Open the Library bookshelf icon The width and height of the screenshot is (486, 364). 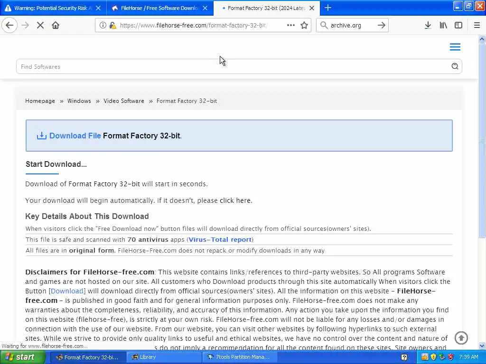(x=443, y=26)
